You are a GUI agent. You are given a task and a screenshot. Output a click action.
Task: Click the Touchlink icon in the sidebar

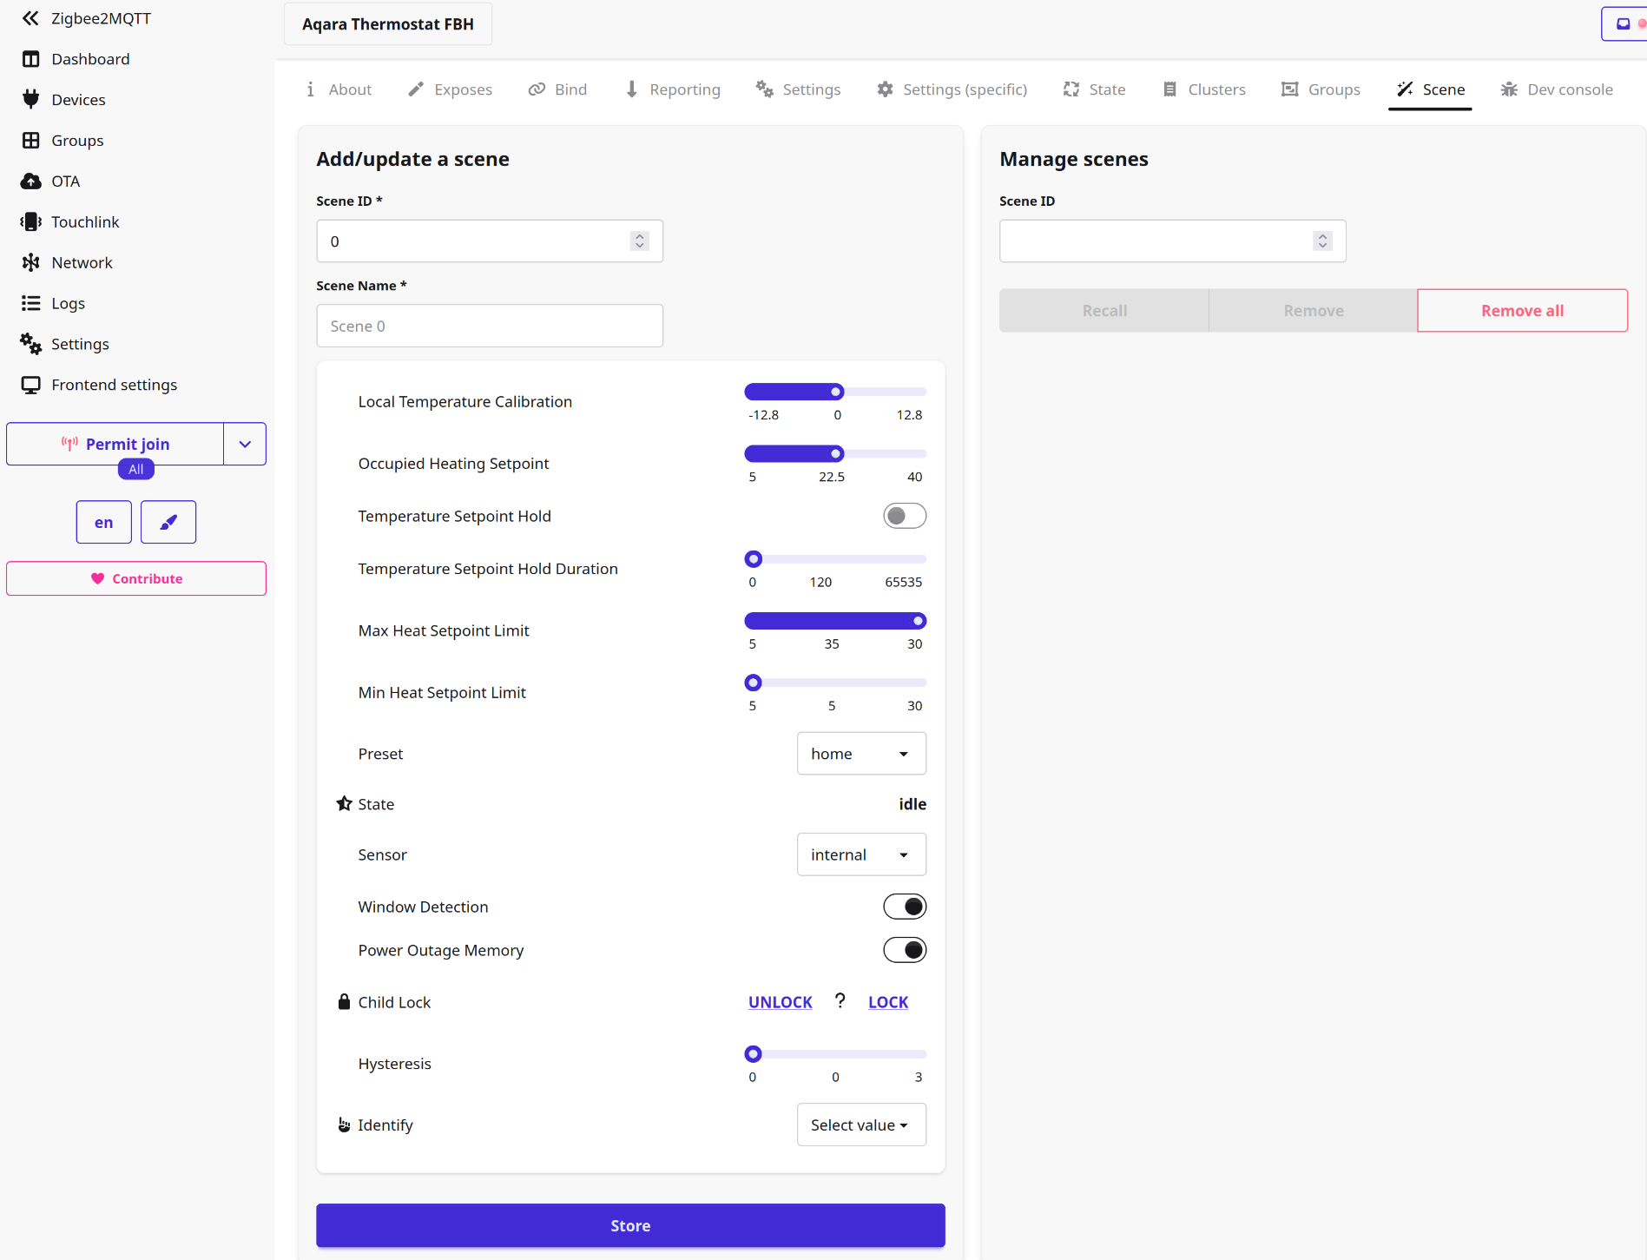31,222
